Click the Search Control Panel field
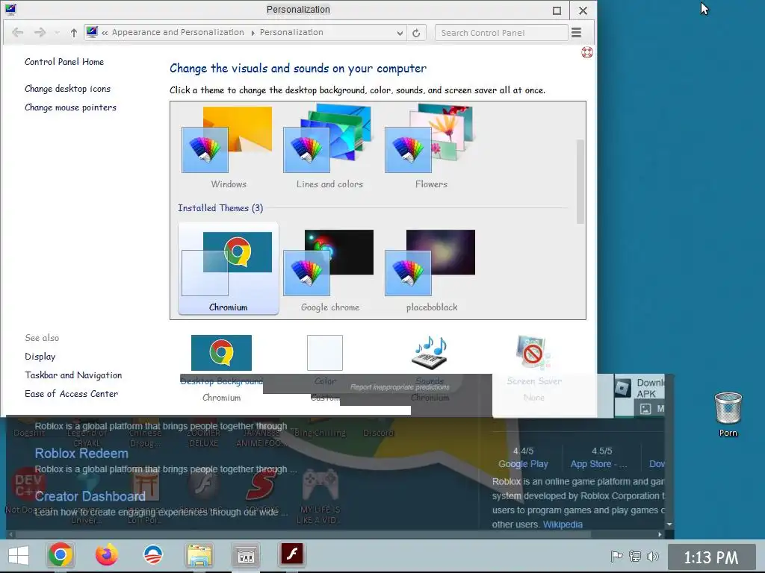 [x=501, y=33]
